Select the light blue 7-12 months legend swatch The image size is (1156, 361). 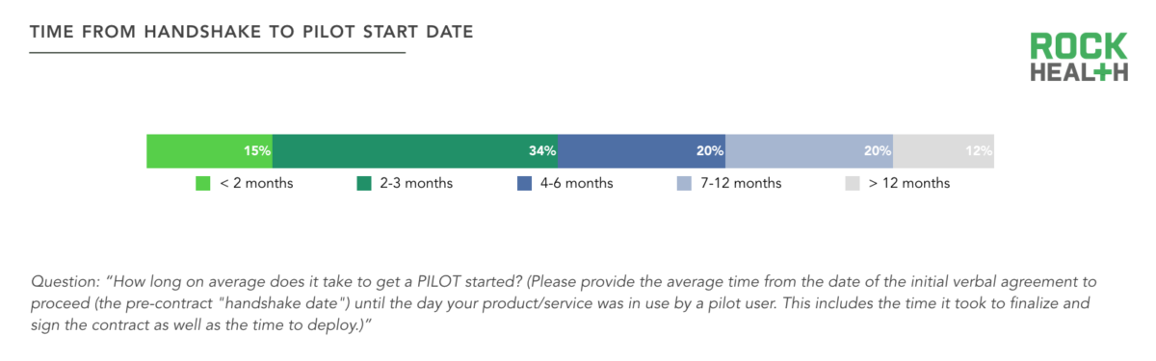pos(685,184)
